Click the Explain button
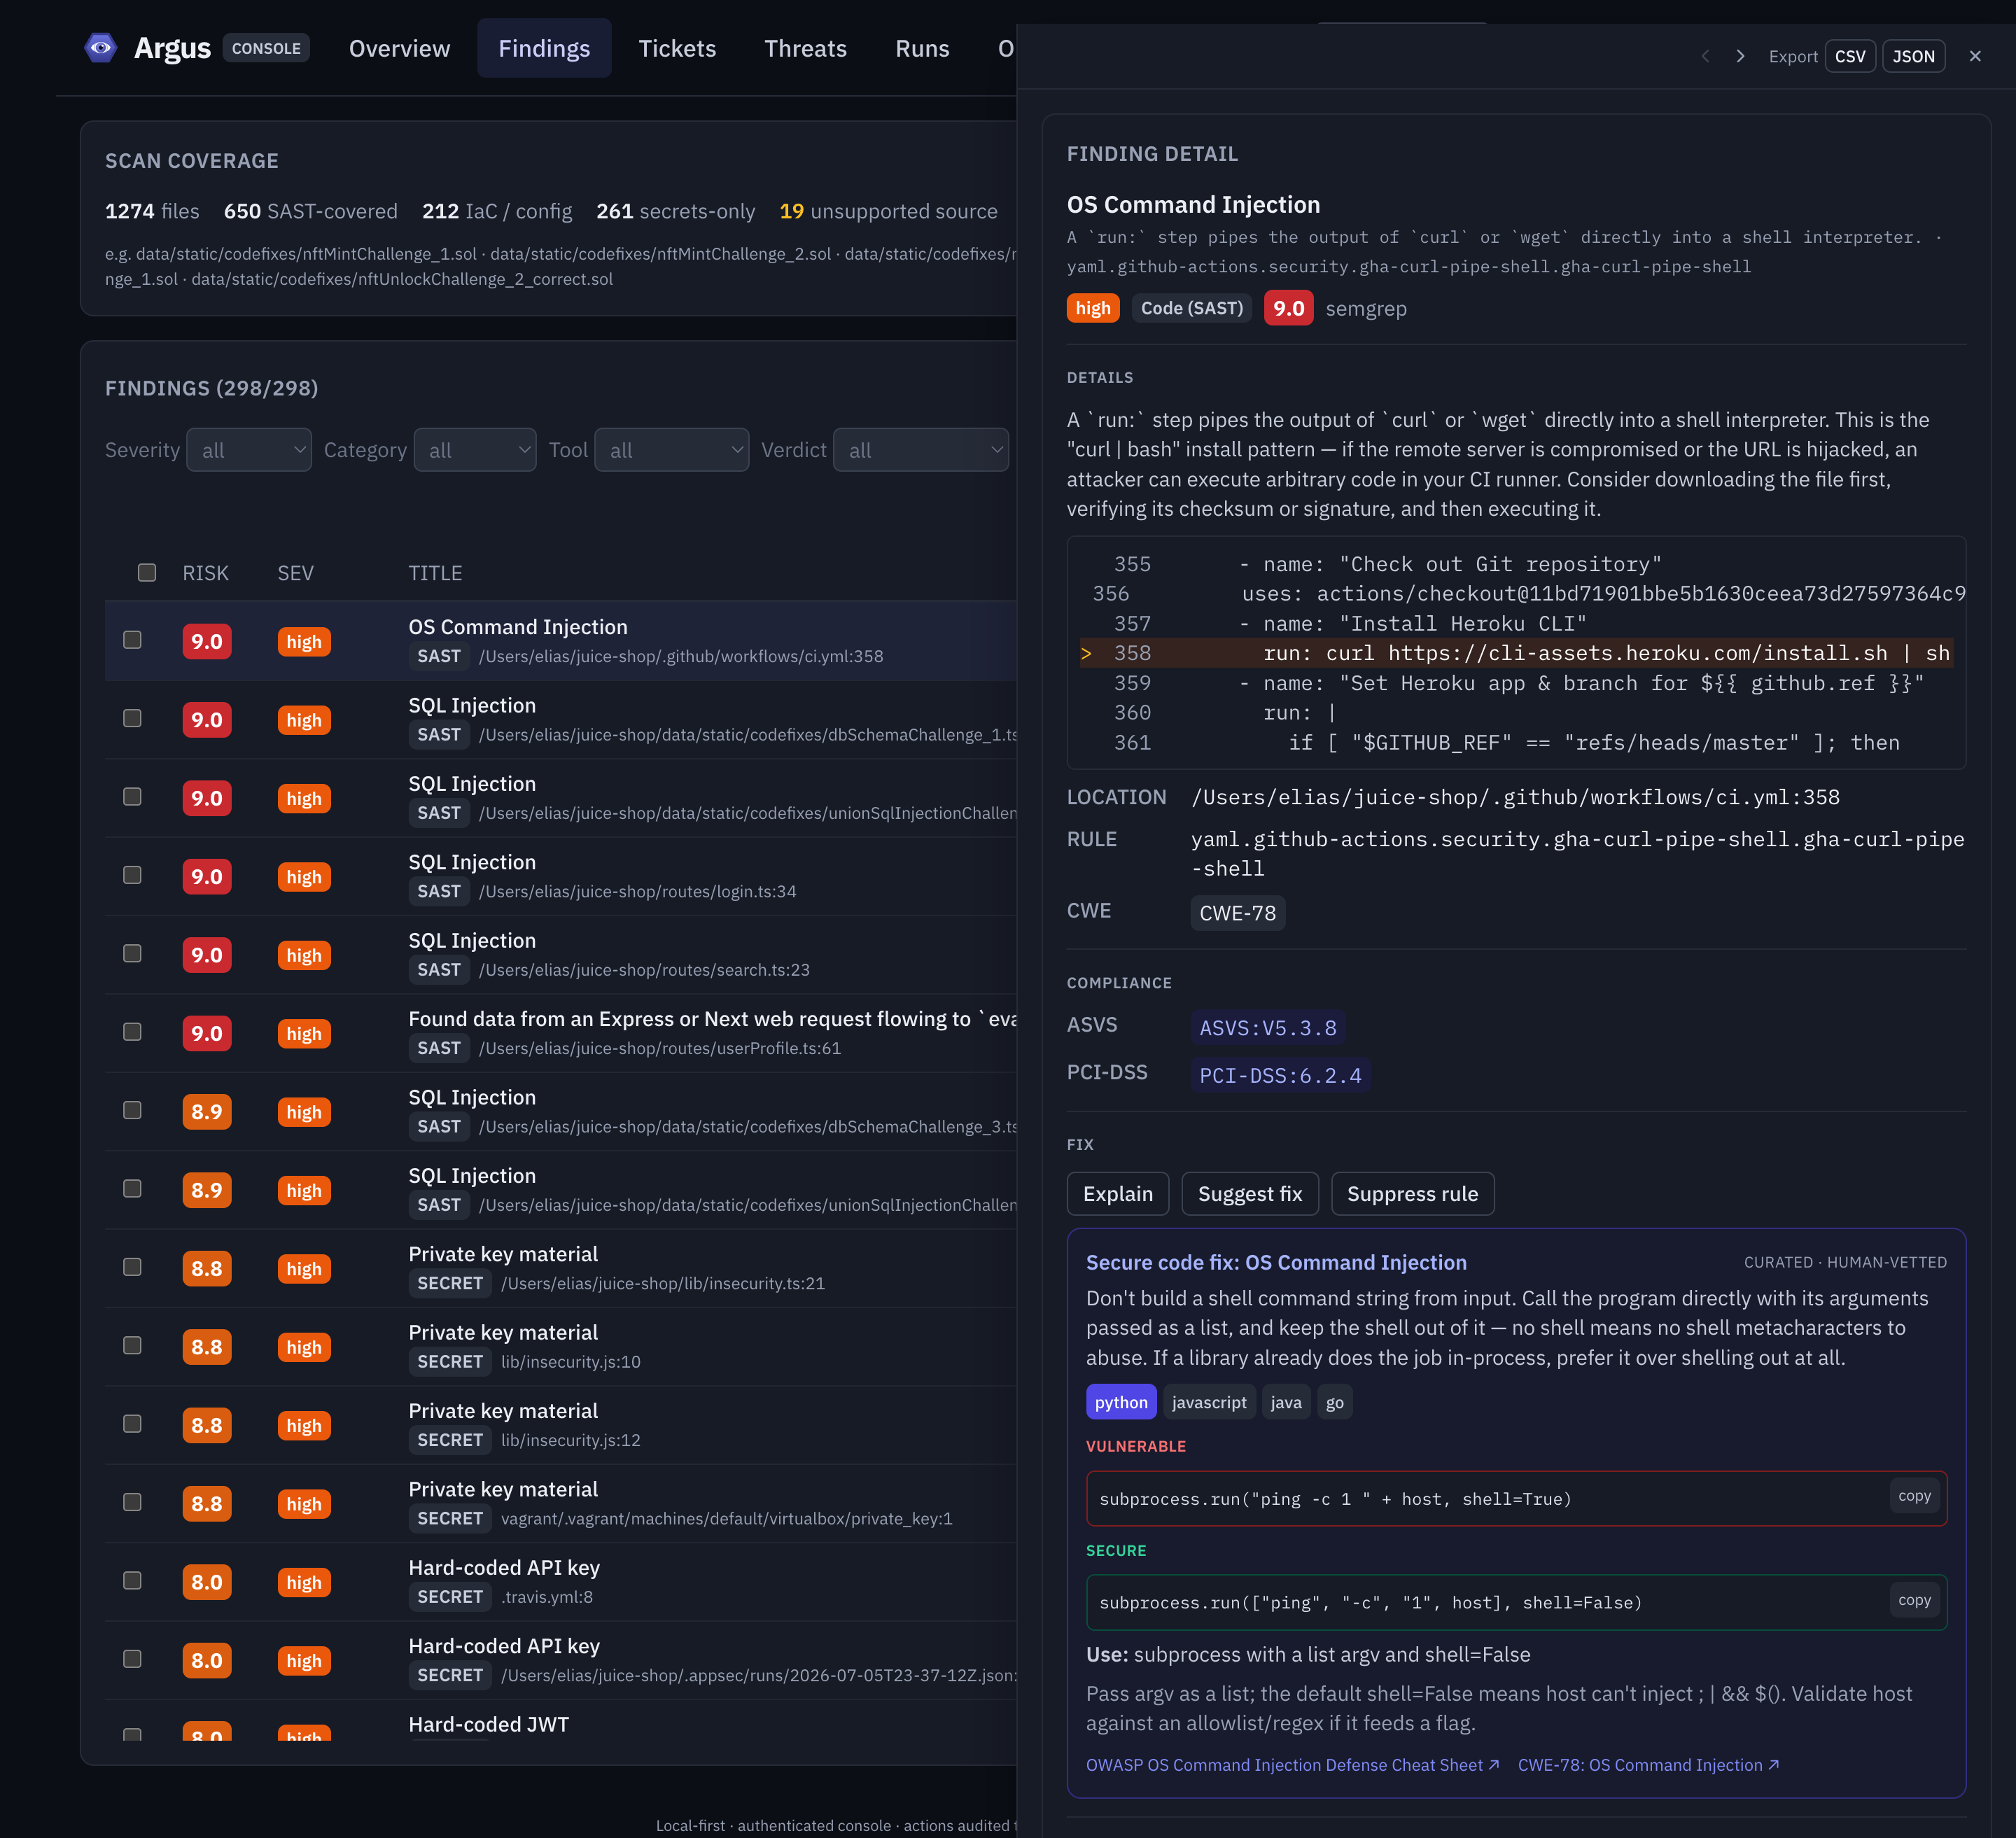The image size is (2016, 1838). (x=1118, y=1194)
